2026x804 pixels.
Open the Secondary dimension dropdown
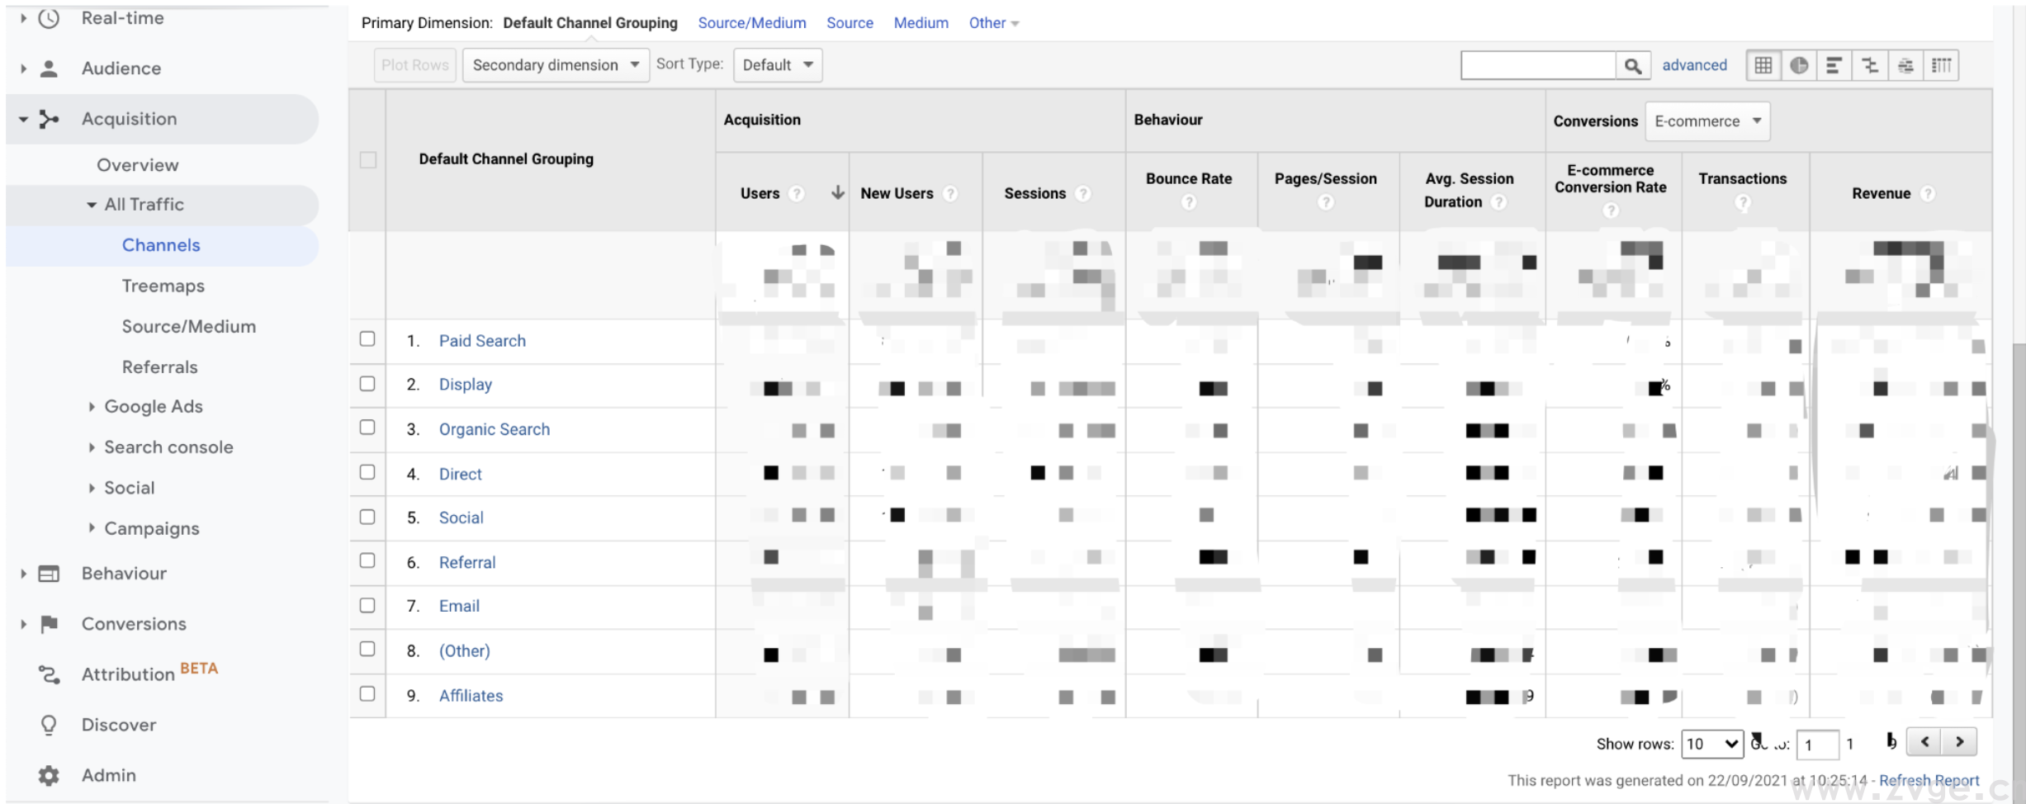tap(555, 65)
